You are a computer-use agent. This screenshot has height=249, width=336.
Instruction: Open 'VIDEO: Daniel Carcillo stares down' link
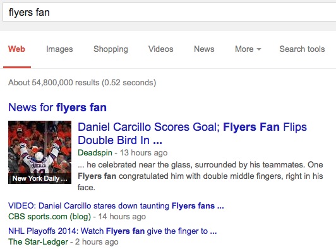(116, 205)
